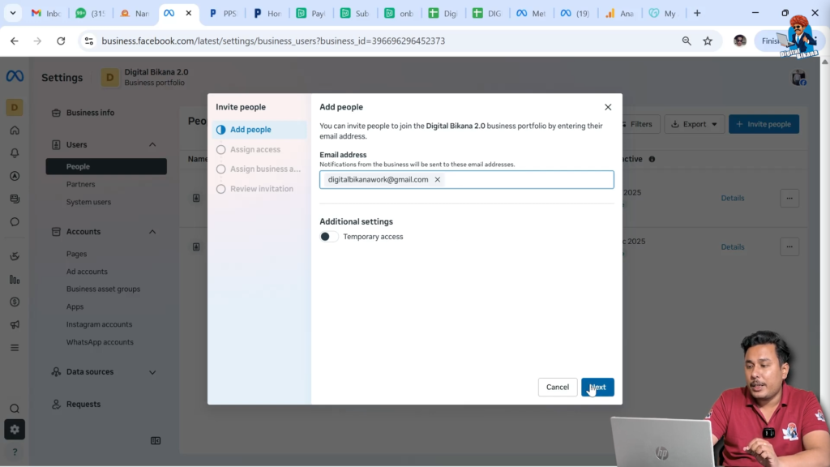Open the browser tab search dropdown
The width and height of the screenshot is (830, 467).
tap(13, 13)
